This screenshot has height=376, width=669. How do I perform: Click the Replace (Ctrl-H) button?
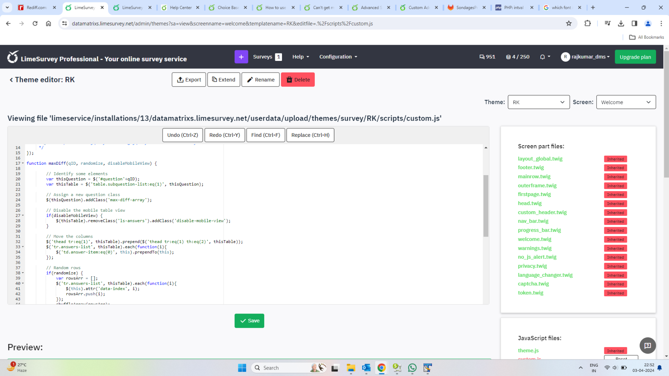pos(310,135)
